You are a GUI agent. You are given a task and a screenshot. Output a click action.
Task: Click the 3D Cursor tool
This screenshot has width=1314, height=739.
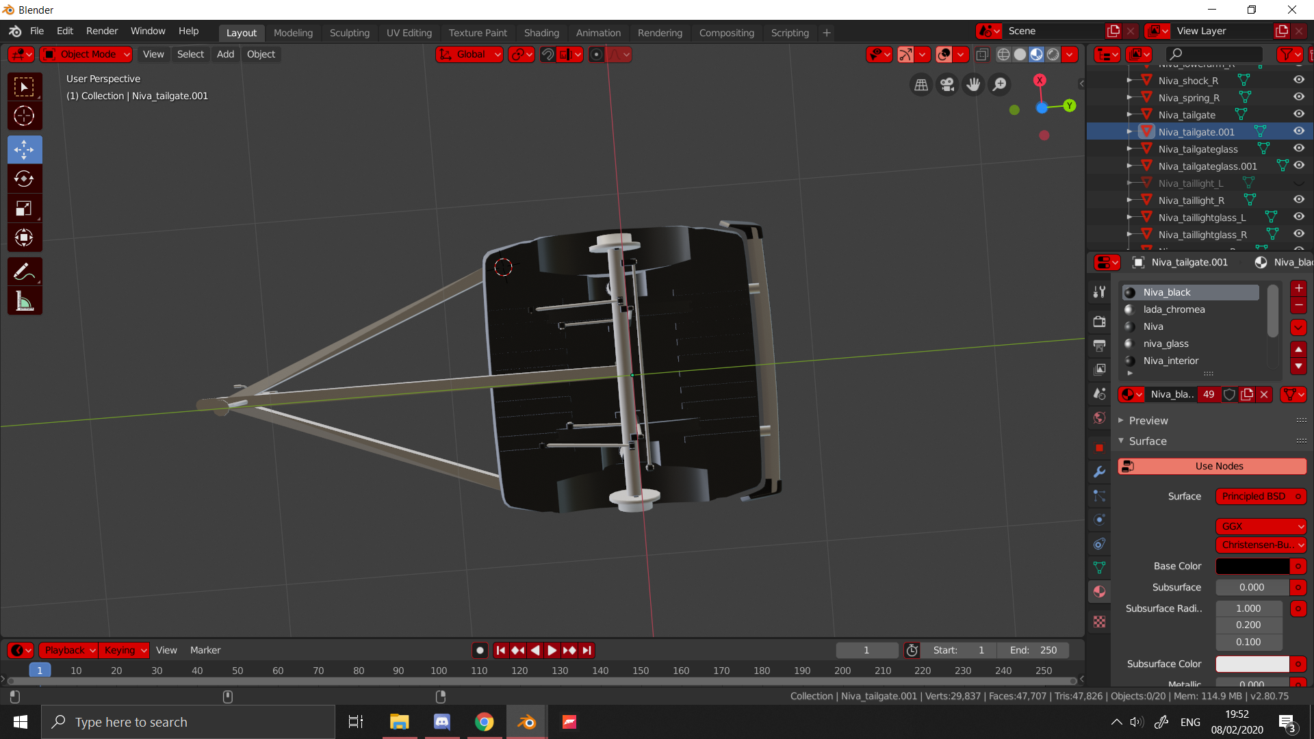point(24,116)
